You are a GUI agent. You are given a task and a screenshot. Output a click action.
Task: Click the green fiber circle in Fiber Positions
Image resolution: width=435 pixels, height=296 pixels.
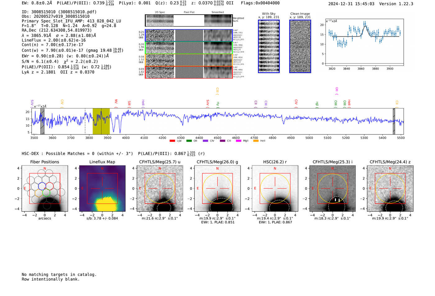pos(46,193)
